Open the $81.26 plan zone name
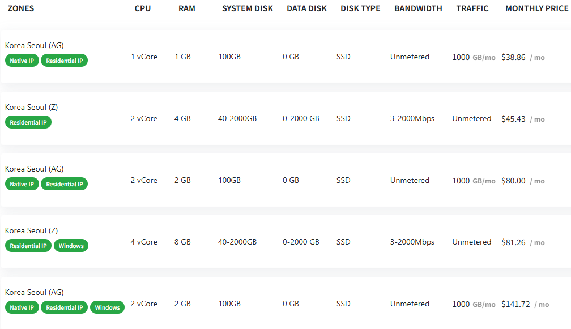The width and height of the screenshot is (571, 329). pos(31,230)
